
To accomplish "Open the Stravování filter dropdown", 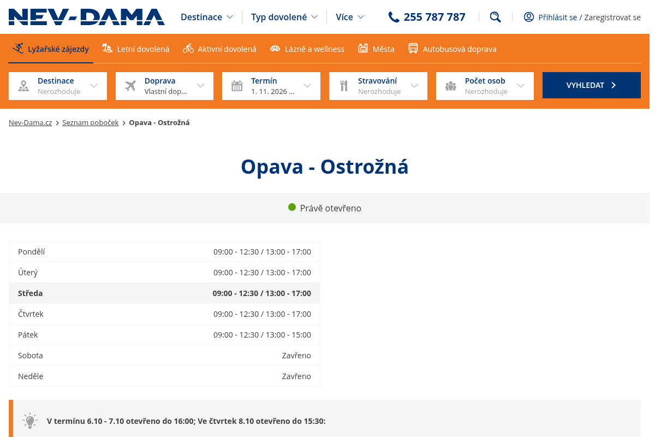I will pyautogui.click(x=378, y=86).
